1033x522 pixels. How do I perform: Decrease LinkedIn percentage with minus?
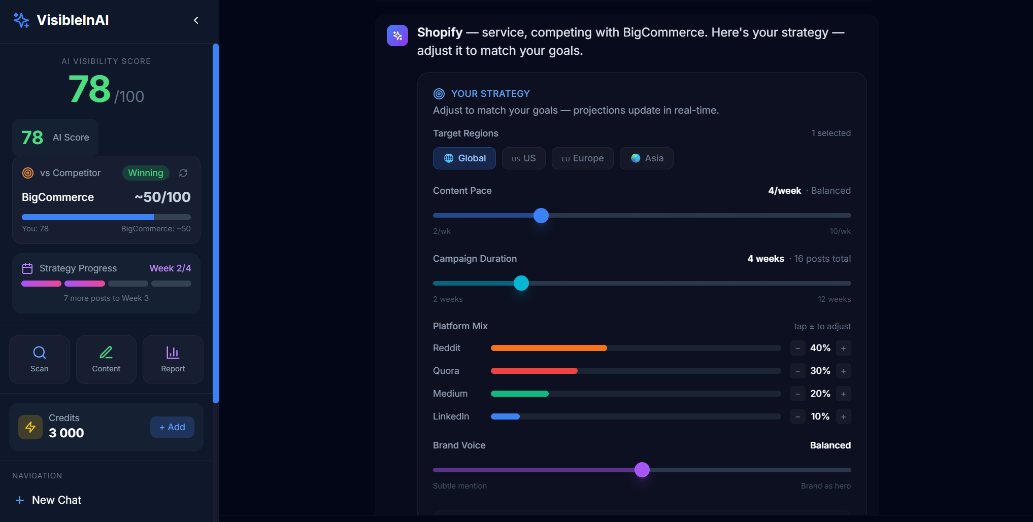[x=797, y=416]
